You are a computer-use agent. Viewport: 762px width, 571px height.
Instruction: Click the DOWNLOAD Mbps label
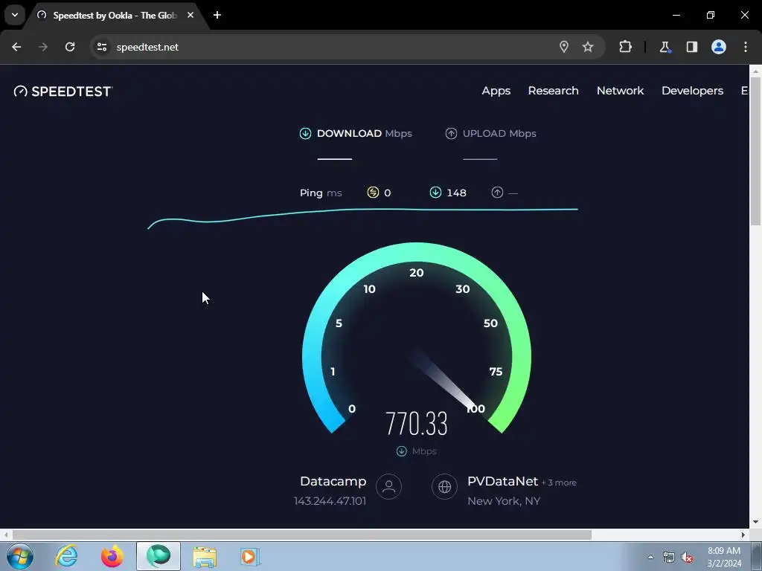point(364,134)
